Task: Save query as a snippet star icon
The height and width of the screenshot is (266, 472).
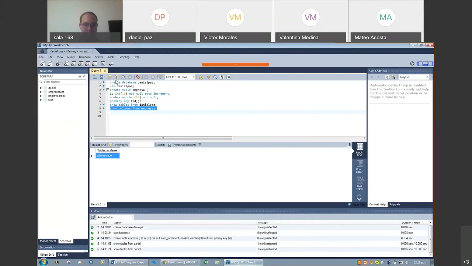Action: tap(201, 77)
